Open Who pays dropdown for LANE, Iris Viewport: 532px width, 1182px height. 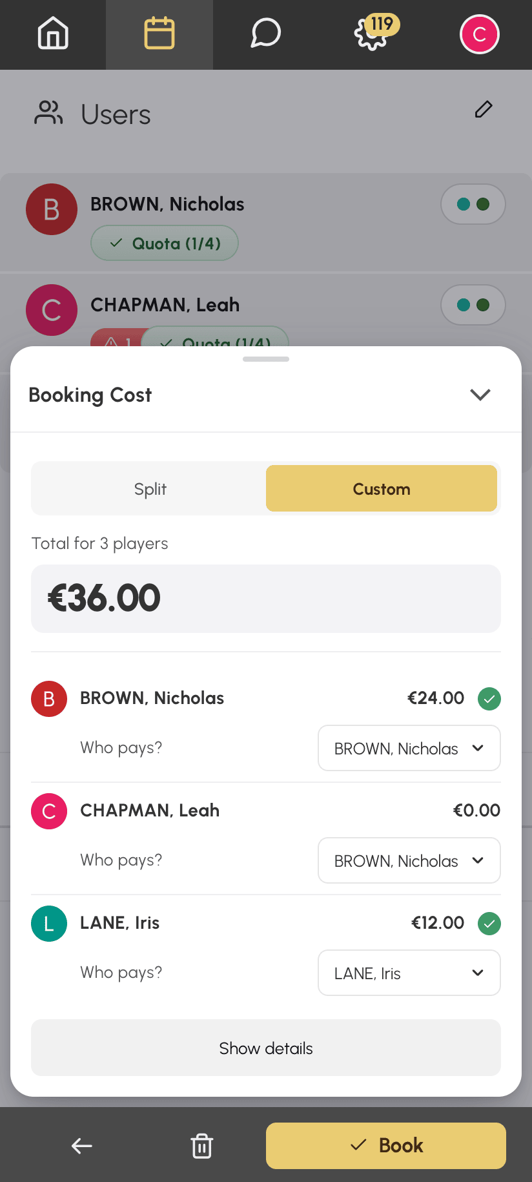(409, 973)
